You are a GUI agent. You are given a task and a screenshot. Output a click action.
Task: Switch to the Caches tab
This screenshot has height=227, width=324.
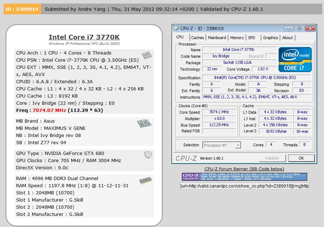pos(197,37)
